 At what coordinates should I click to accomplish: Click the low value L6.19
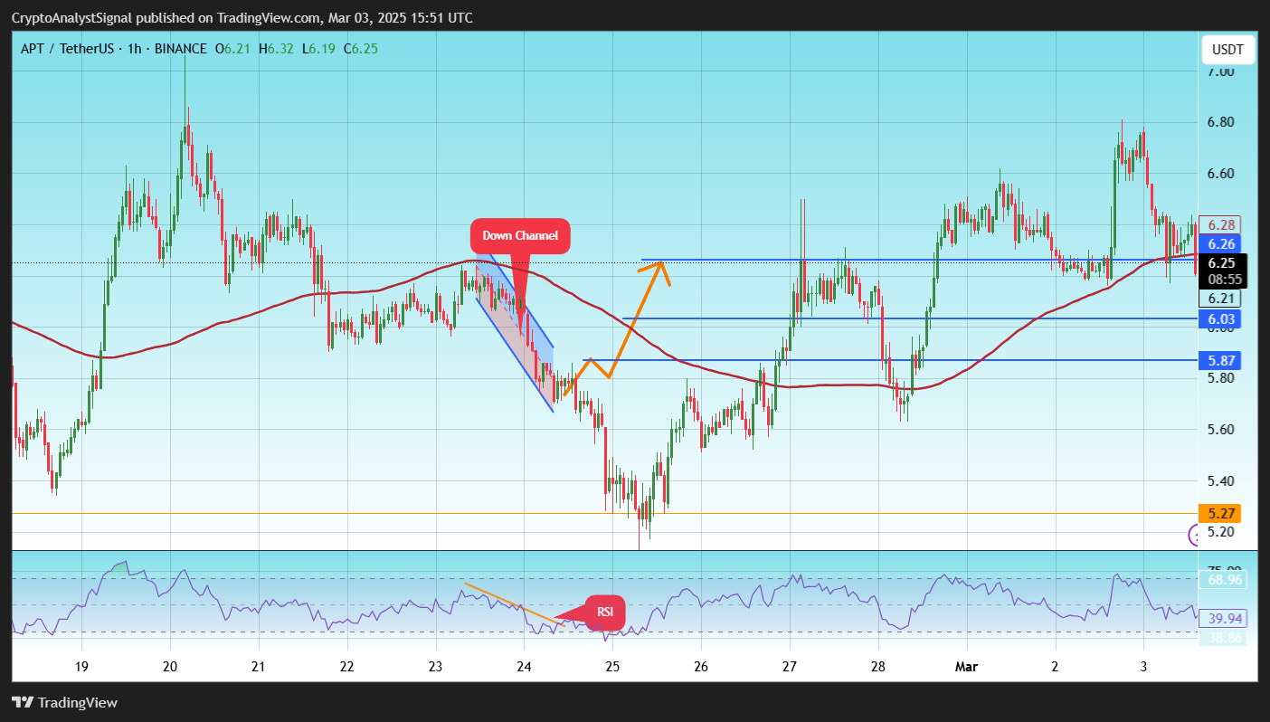317,49
